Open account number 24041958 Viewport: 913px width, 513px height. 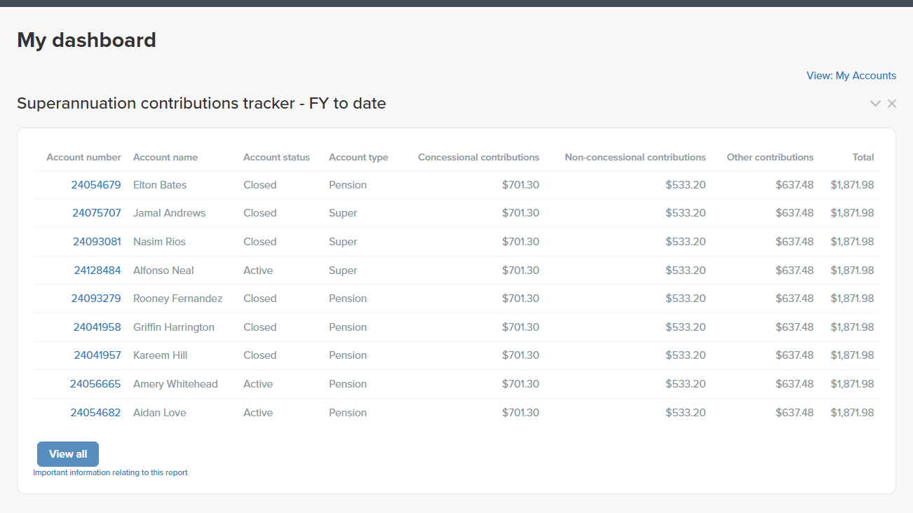pos(97,327)
